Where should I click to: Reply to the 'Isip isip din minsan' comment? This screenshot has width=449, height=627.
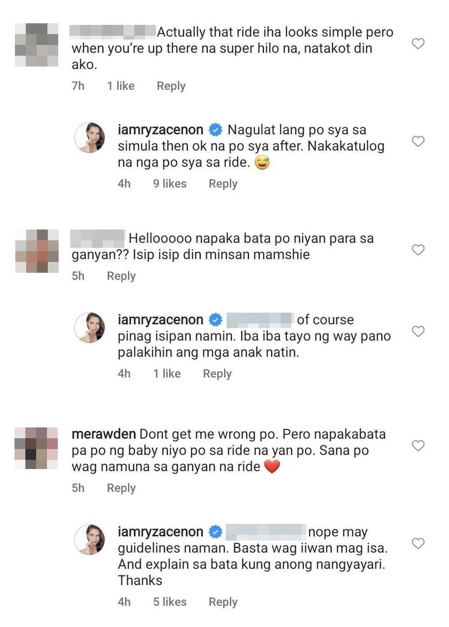(x=121, y=276)
